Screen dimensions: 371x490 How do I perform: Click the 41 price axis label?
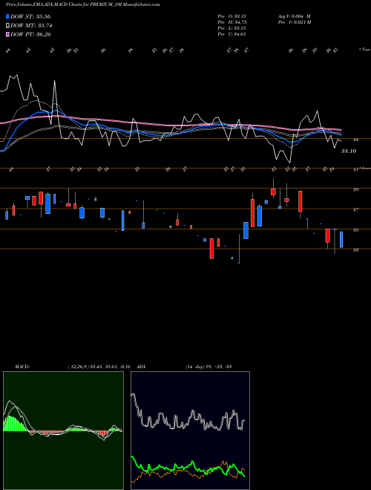[x=355, y=170]
